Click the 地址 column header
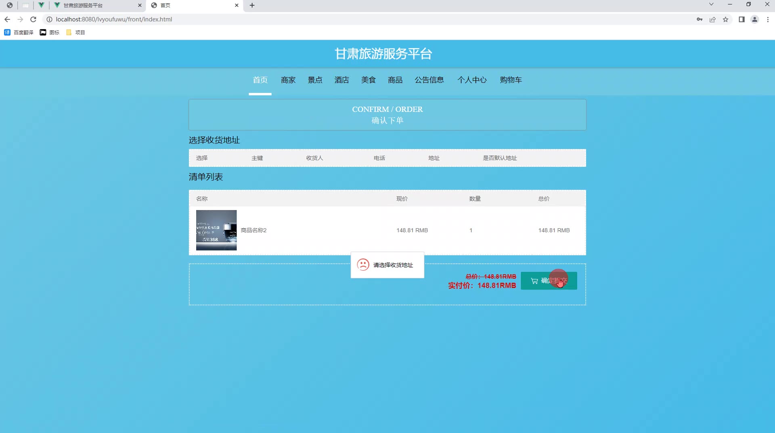The image size is (775, 433). 434,158
